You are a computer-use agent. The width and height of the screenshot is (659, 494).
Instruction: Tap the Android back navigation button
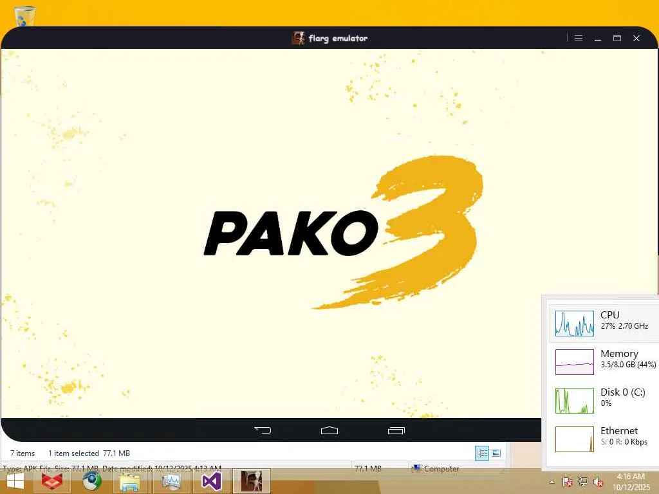(x=263, y=430)
